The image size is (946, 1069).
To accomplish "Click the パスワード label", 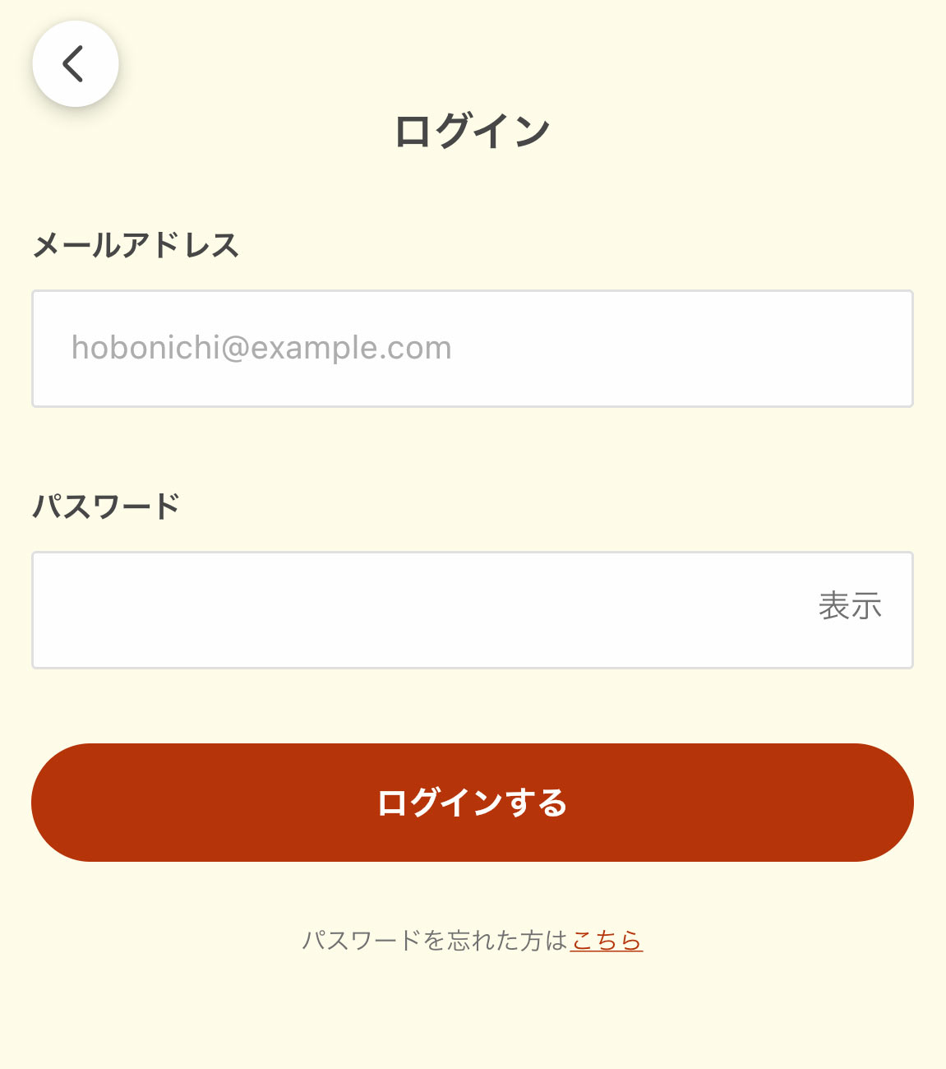I will pos(106,506).
